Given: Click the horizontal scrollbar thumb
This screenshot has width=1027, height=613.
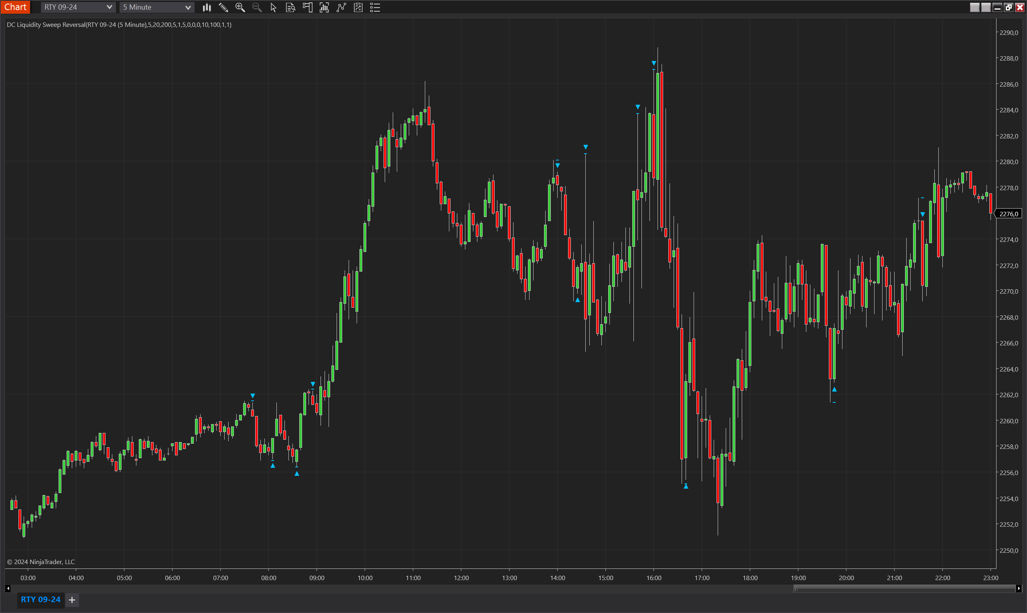Looking at the screenshot, I should coord(904,588).
